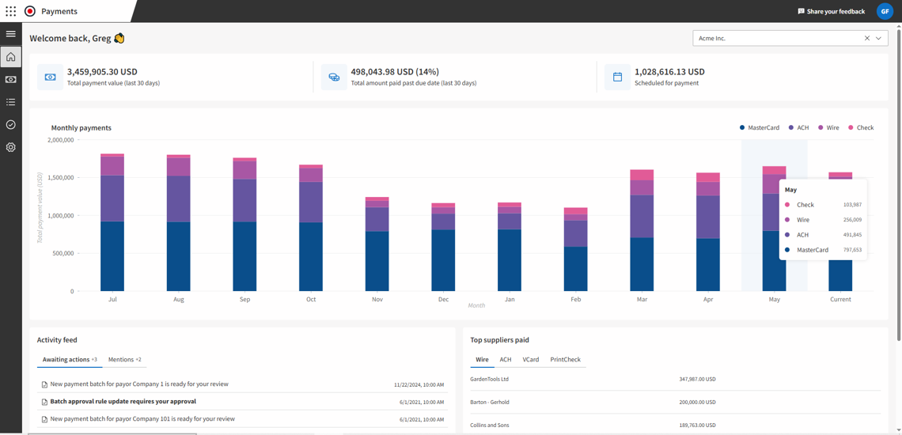
Task: Click the GF user avatar
Action: [885, 11]
